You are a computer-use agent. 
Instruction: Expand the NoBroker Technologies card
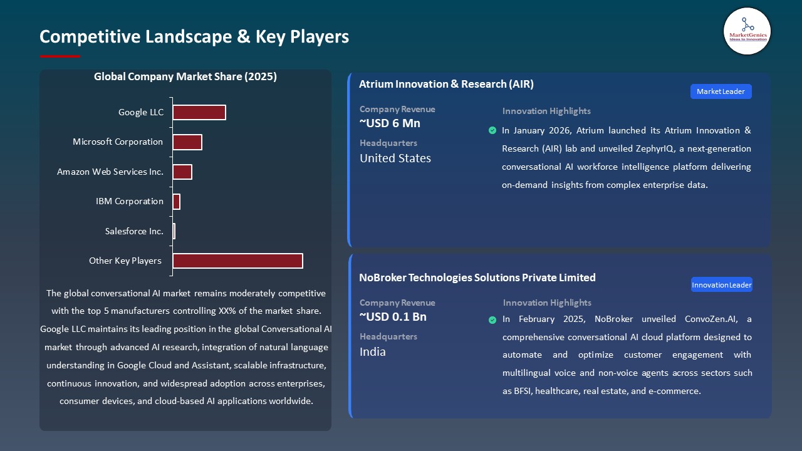[477, 277]
